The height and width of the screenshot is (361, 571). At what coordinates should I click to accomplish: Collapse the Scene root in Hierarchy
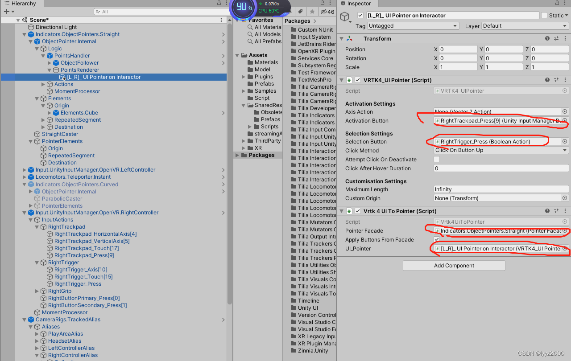(18, 20)
